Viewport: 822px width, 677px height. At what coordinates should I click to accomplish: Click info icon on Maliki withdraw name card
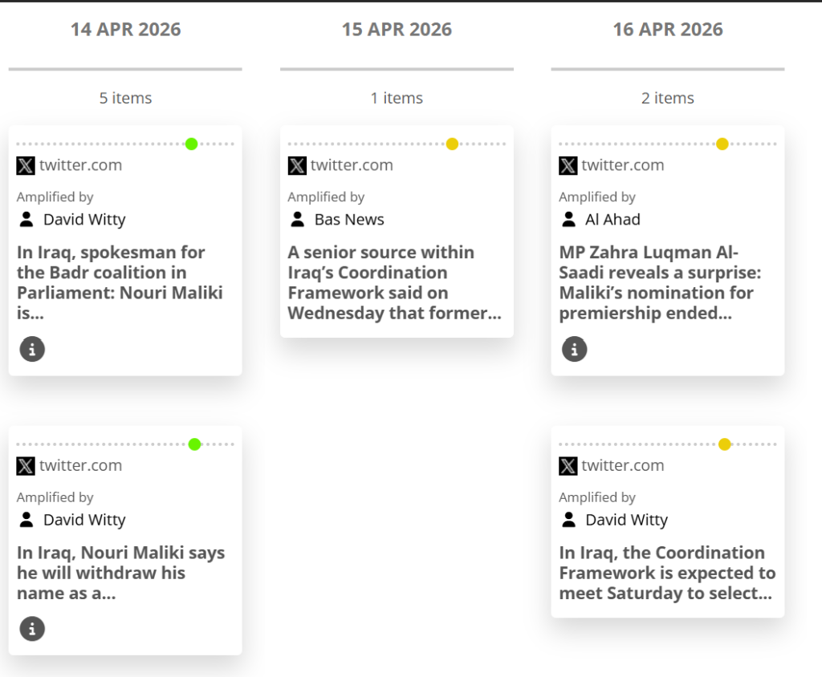click(32, 629)
